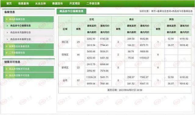Viewport: 195px width, 115px height.
Task: Click the citywide area total 11326.33
Action: [x=91, y=77]
